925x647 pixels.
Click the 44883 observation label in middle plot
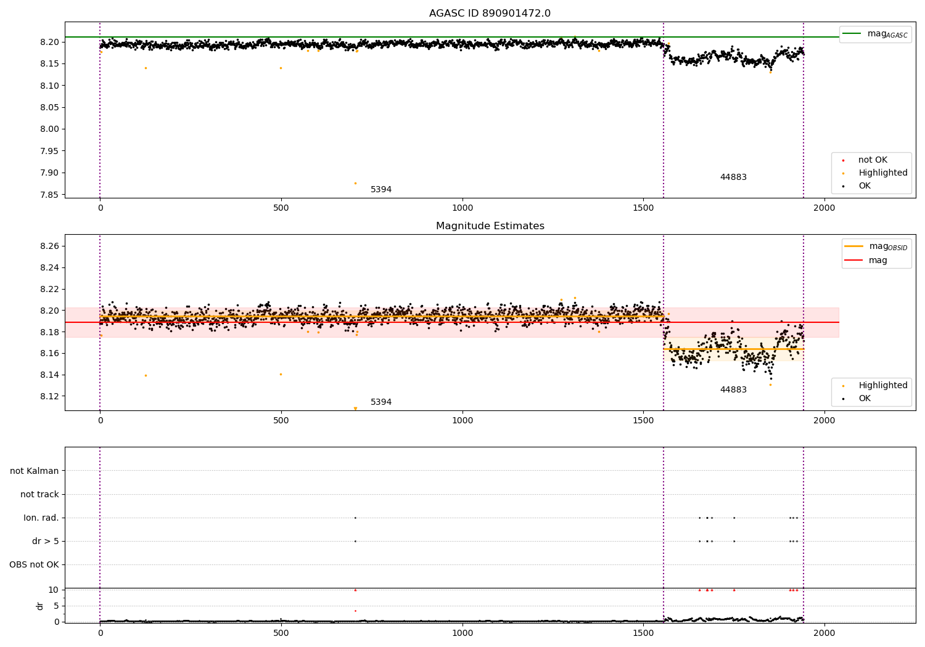[733, 390]
